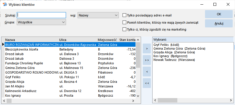Select Gryf Feliks in left client table
The height and width of the screenshot is (105, 235).
(70, 77)
